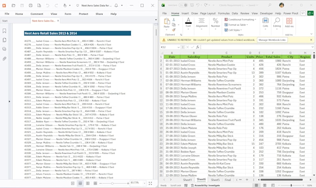Screen dimensions: 316x188
Task: Expand Conditional Formatting dropdown
Action: pyautogui.click(x=255, y=19)
